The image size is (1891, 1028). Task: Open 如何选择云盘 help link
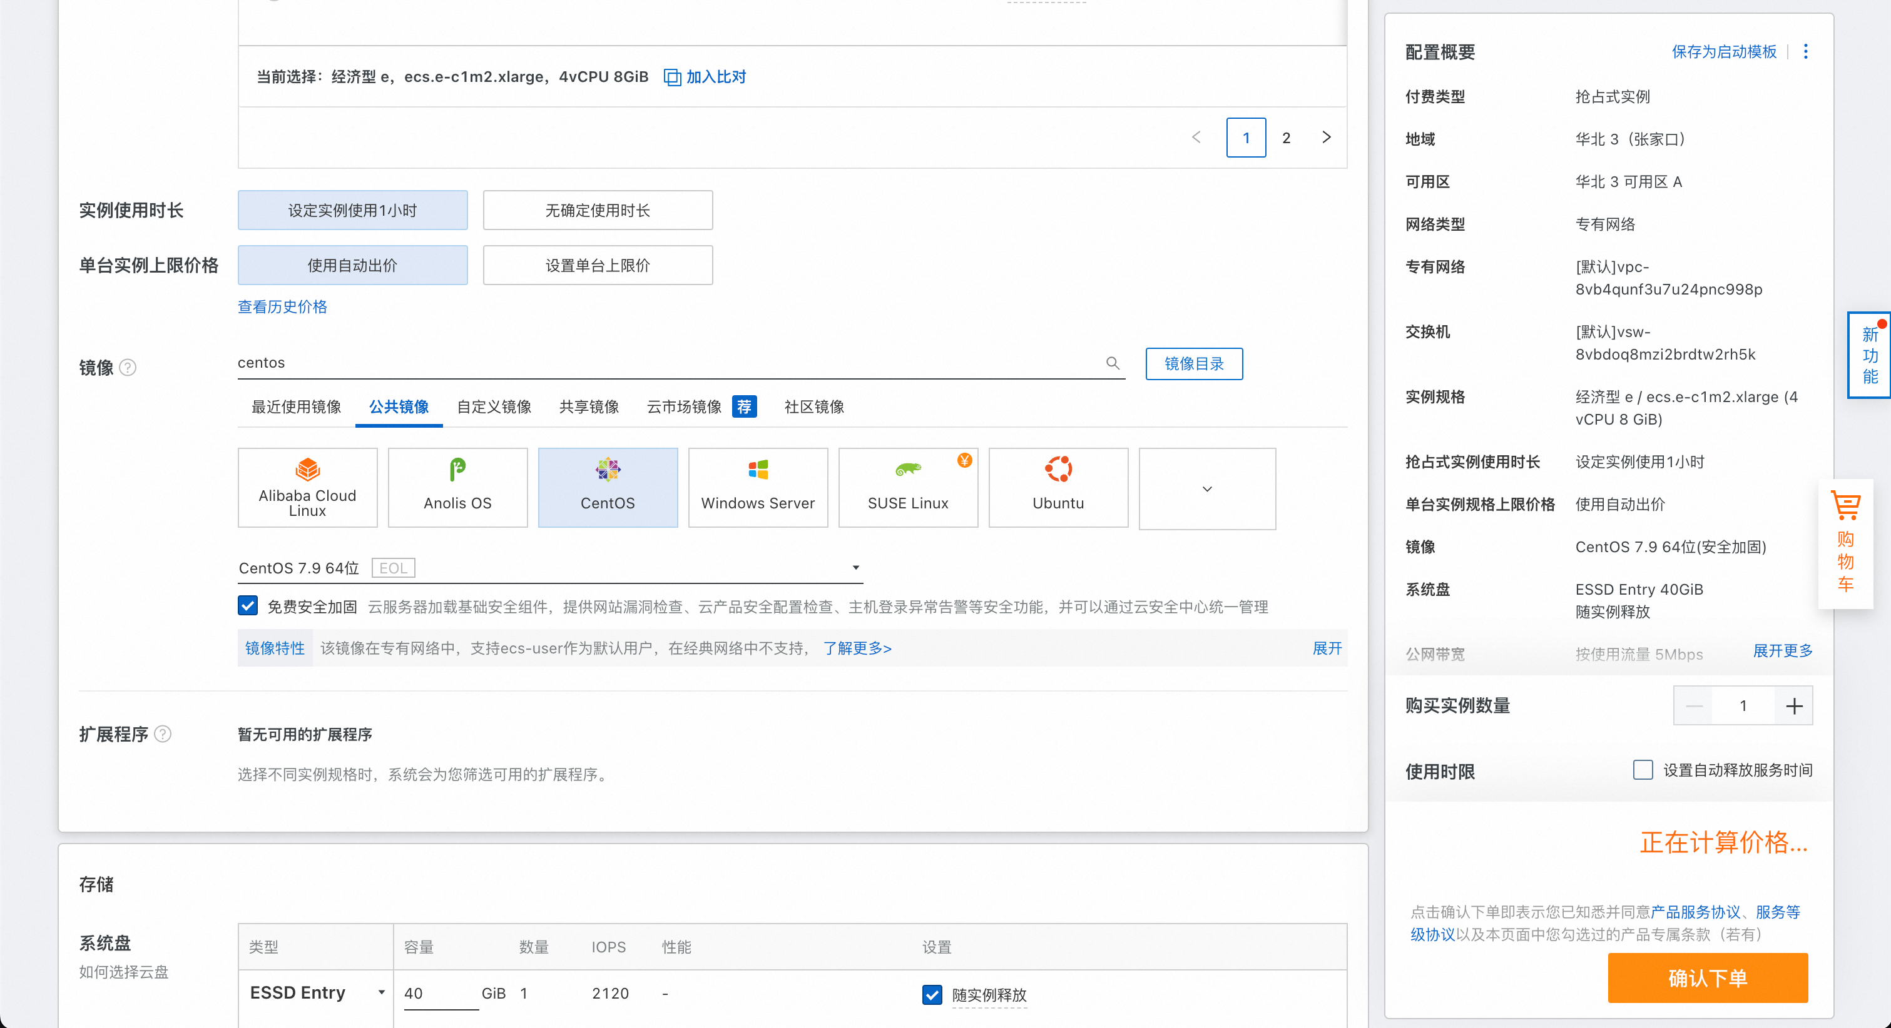[124, 972]
